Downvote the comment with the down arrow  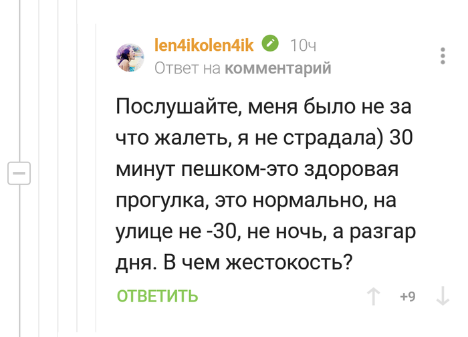tap(442, 296)
